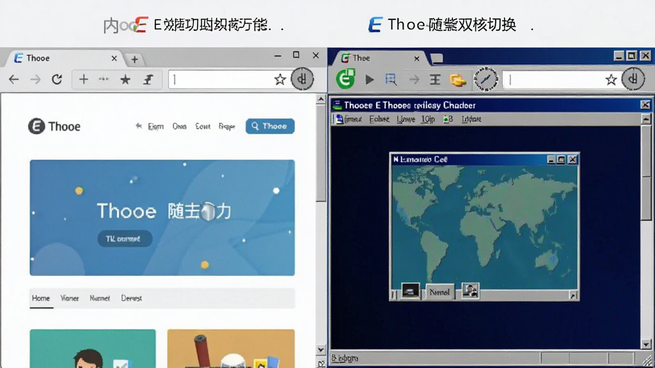Open the Idijare menu in inner window

pyautogui.click(x=471, y=119)
